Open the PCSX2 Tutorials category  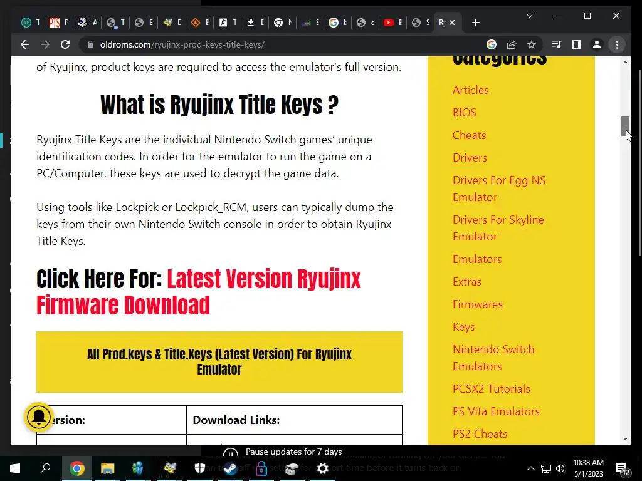click(492, 388)
